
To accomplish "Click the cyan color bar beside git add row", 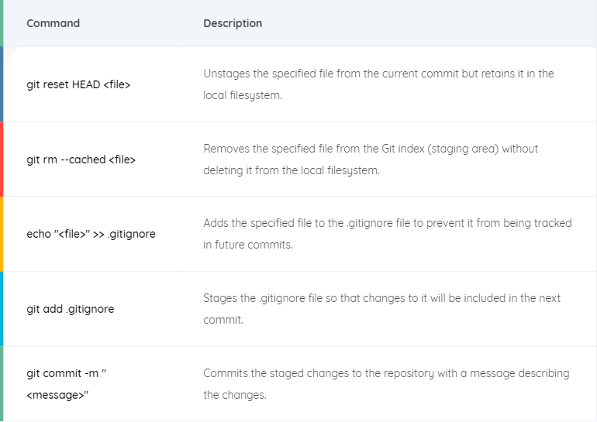I will (x=2, y=309).
